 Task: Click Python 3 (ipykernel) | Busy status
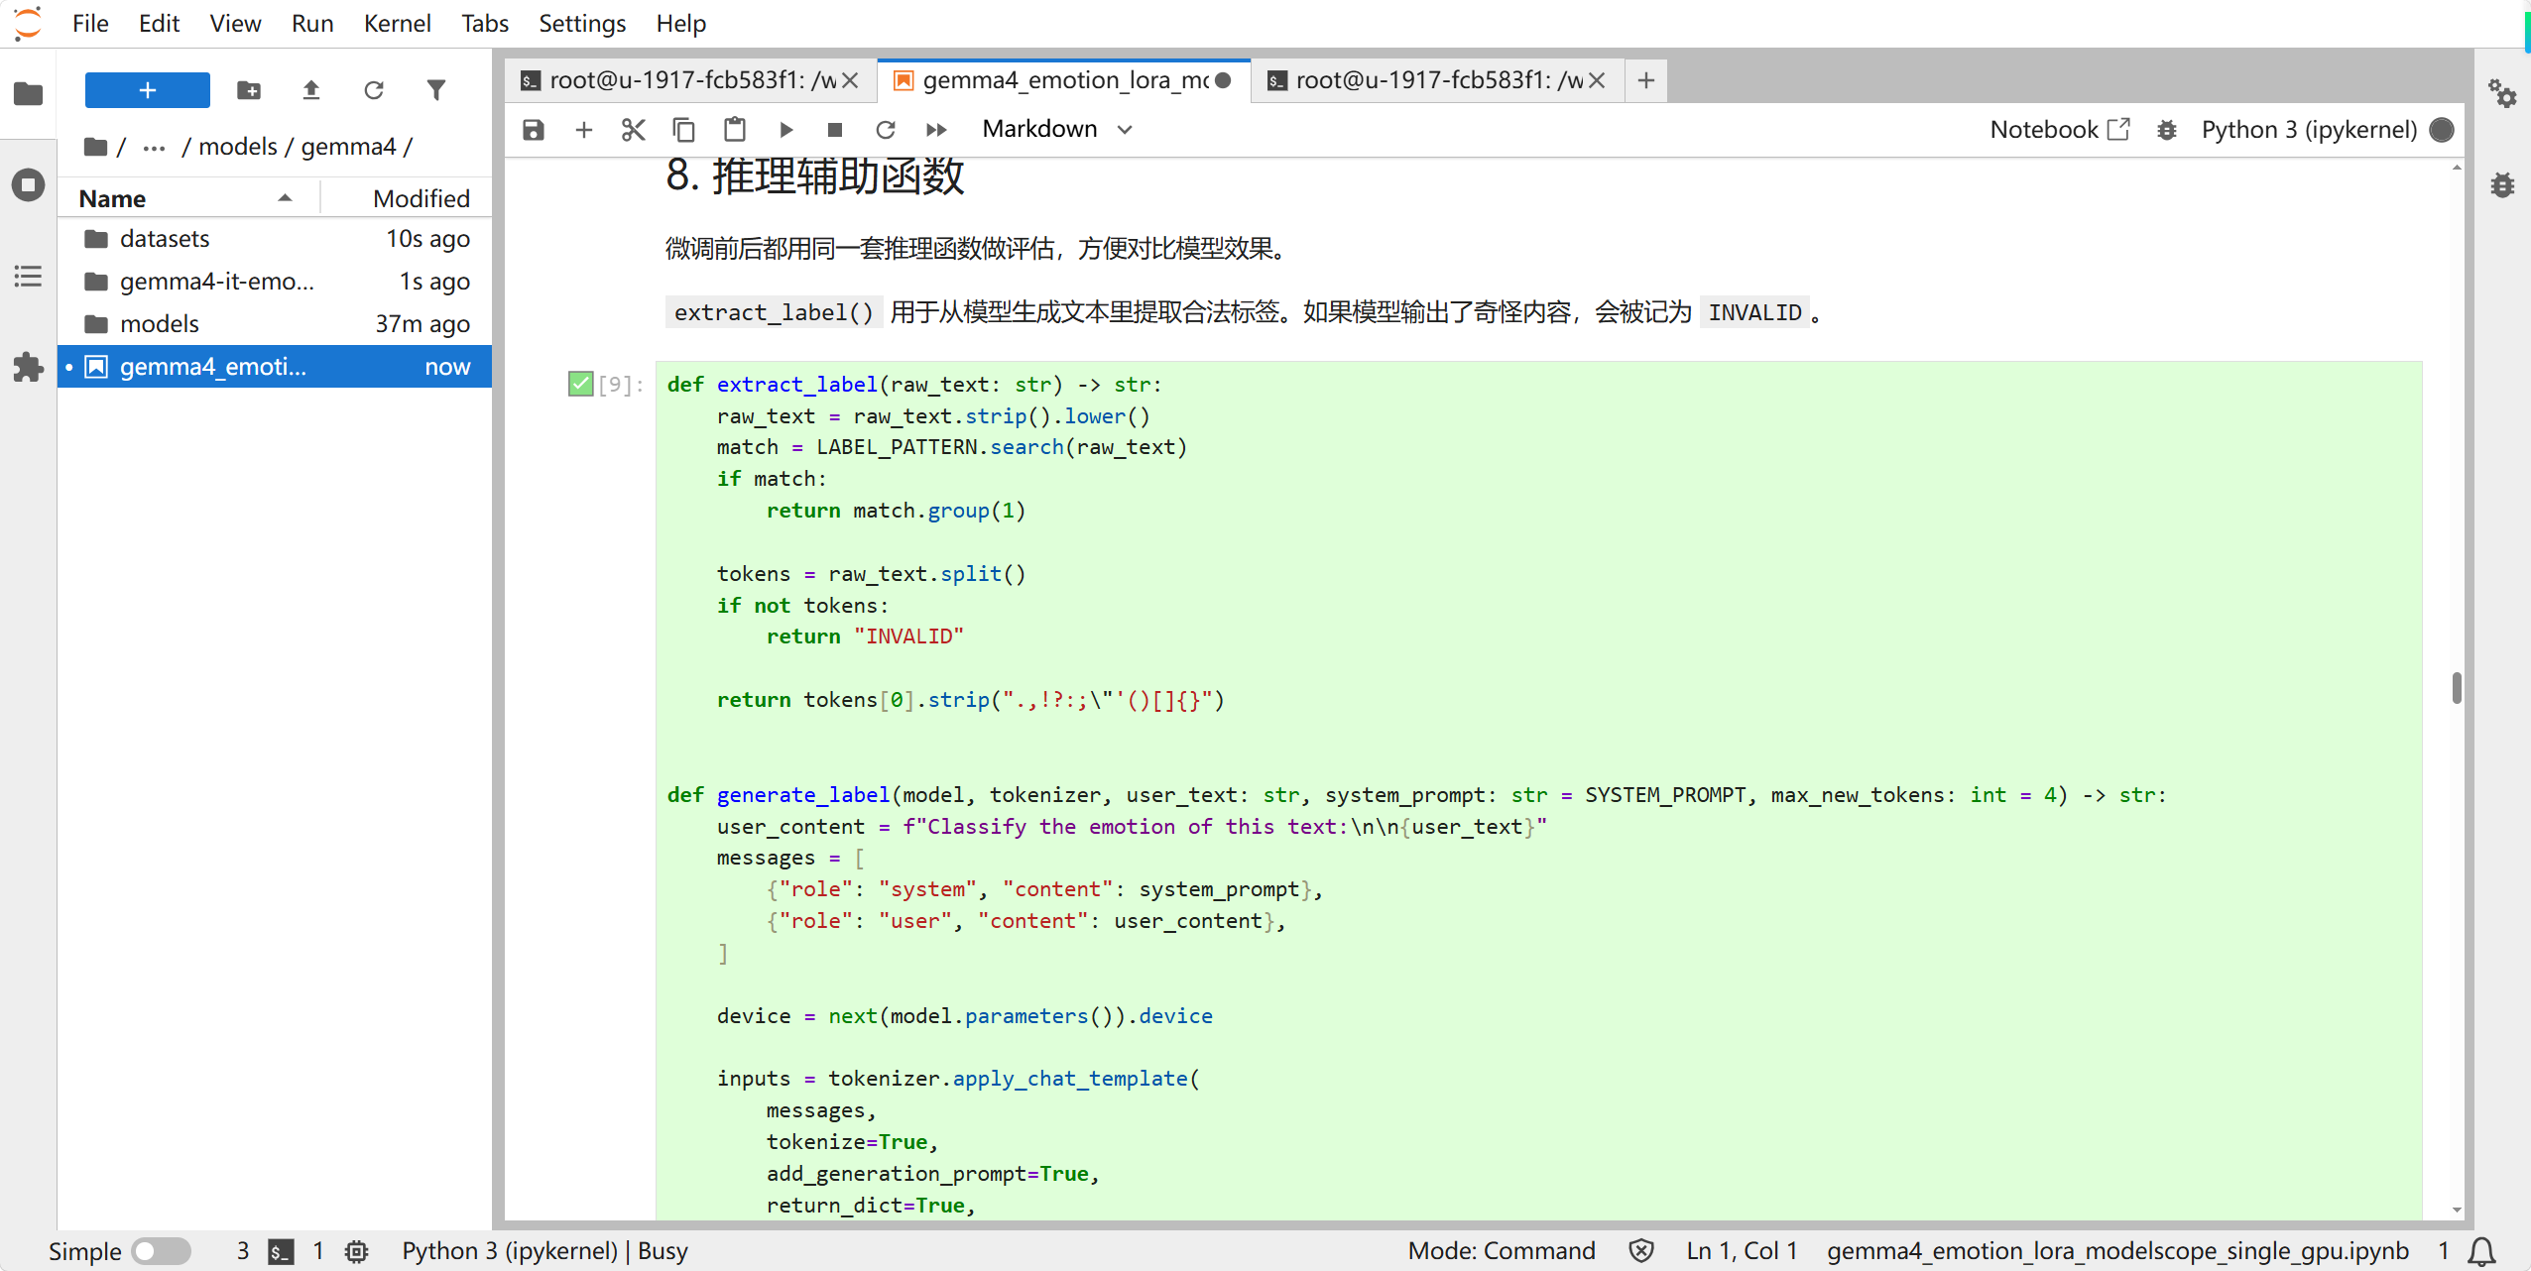click(544, 1251)
